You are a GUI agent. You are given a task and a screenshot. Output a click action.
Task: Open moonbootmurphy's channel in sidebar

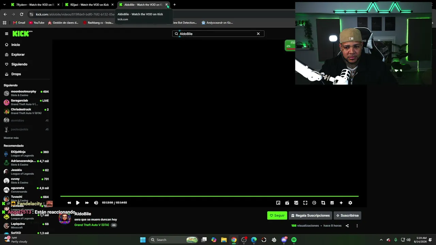coord(26,93)
